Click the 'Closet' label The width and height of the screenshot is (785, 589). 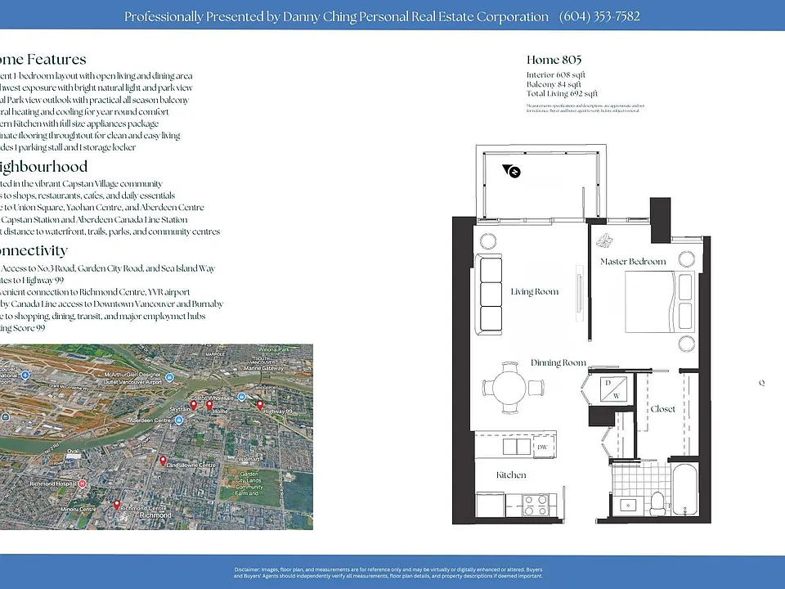(x=662, y=409)
